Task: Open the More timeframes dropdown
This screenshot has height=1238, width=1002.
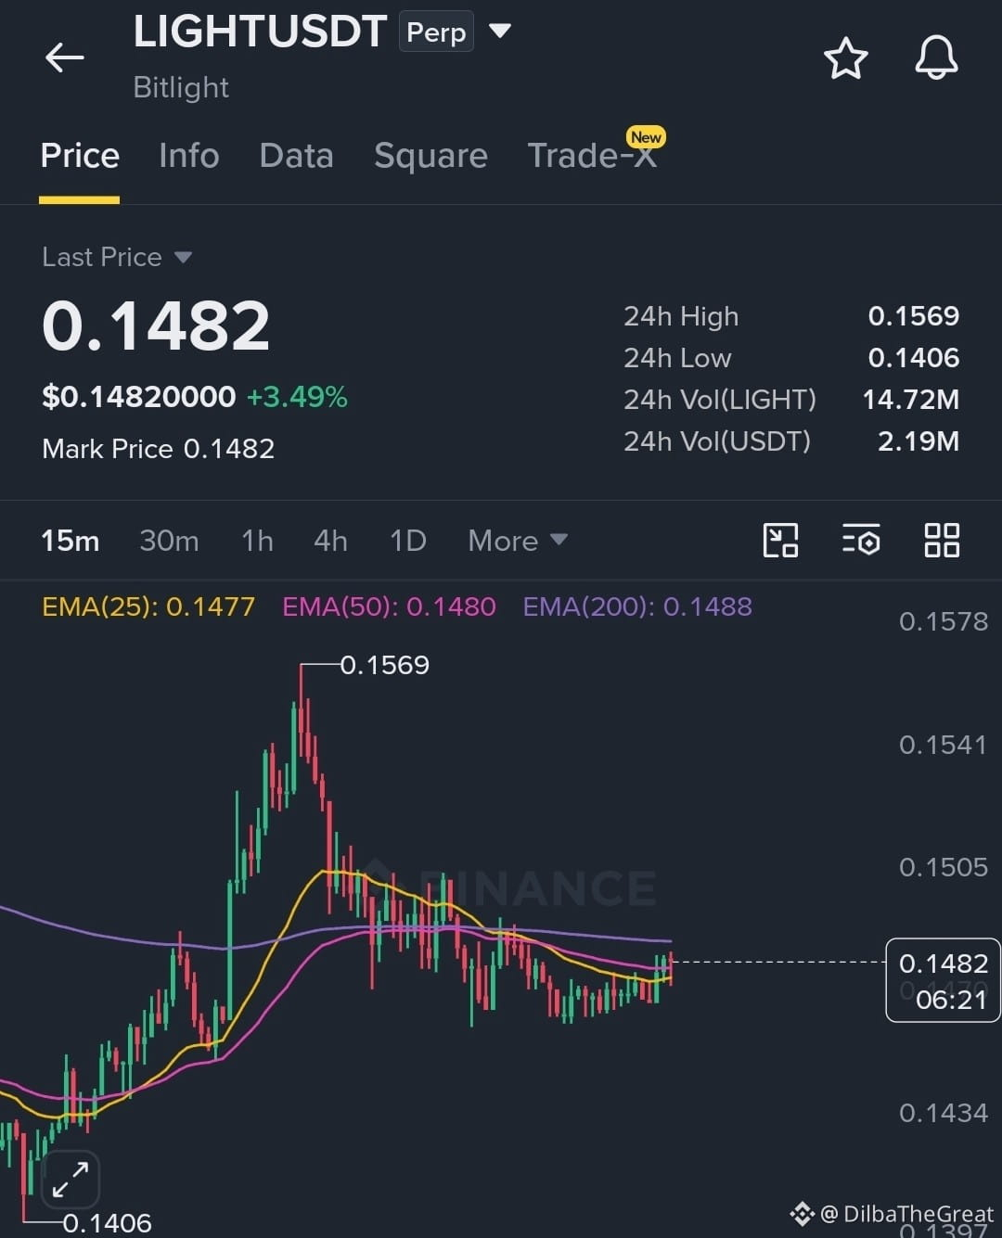Action: click(518, 541)
